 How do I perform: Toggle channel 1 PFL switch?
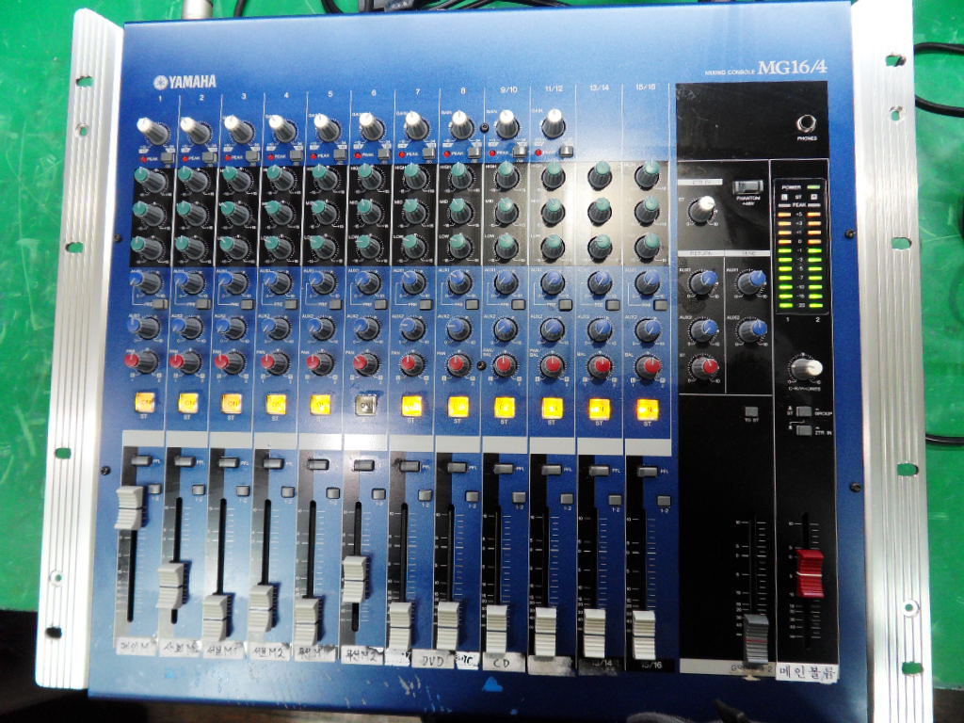pyautogui.click(x=141, y=460)
